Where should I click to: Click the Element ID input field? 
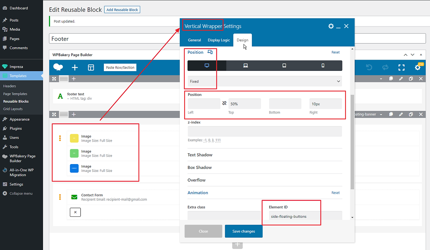point(305,215)
